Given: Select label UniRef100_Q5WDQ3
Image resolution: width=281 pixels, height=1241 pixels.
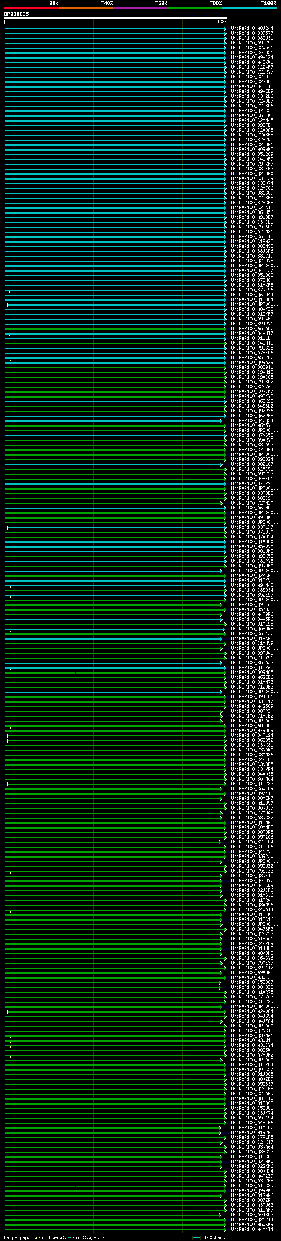Looking at the screenshot, I should [x=252, y=276].
